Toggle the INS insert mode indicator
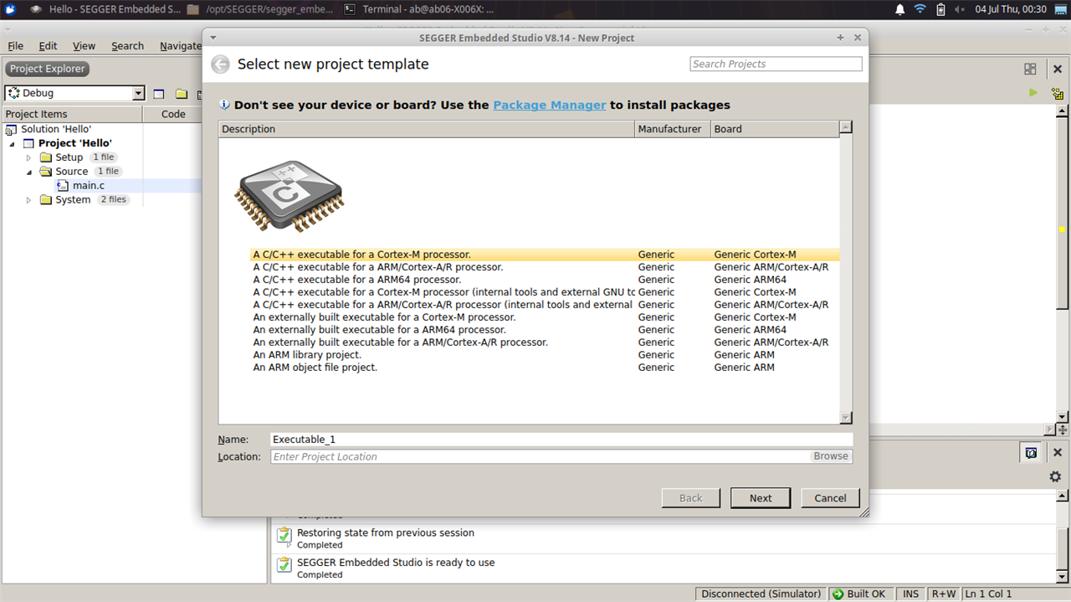This screenshot has height=602, width=1071. 910,594
